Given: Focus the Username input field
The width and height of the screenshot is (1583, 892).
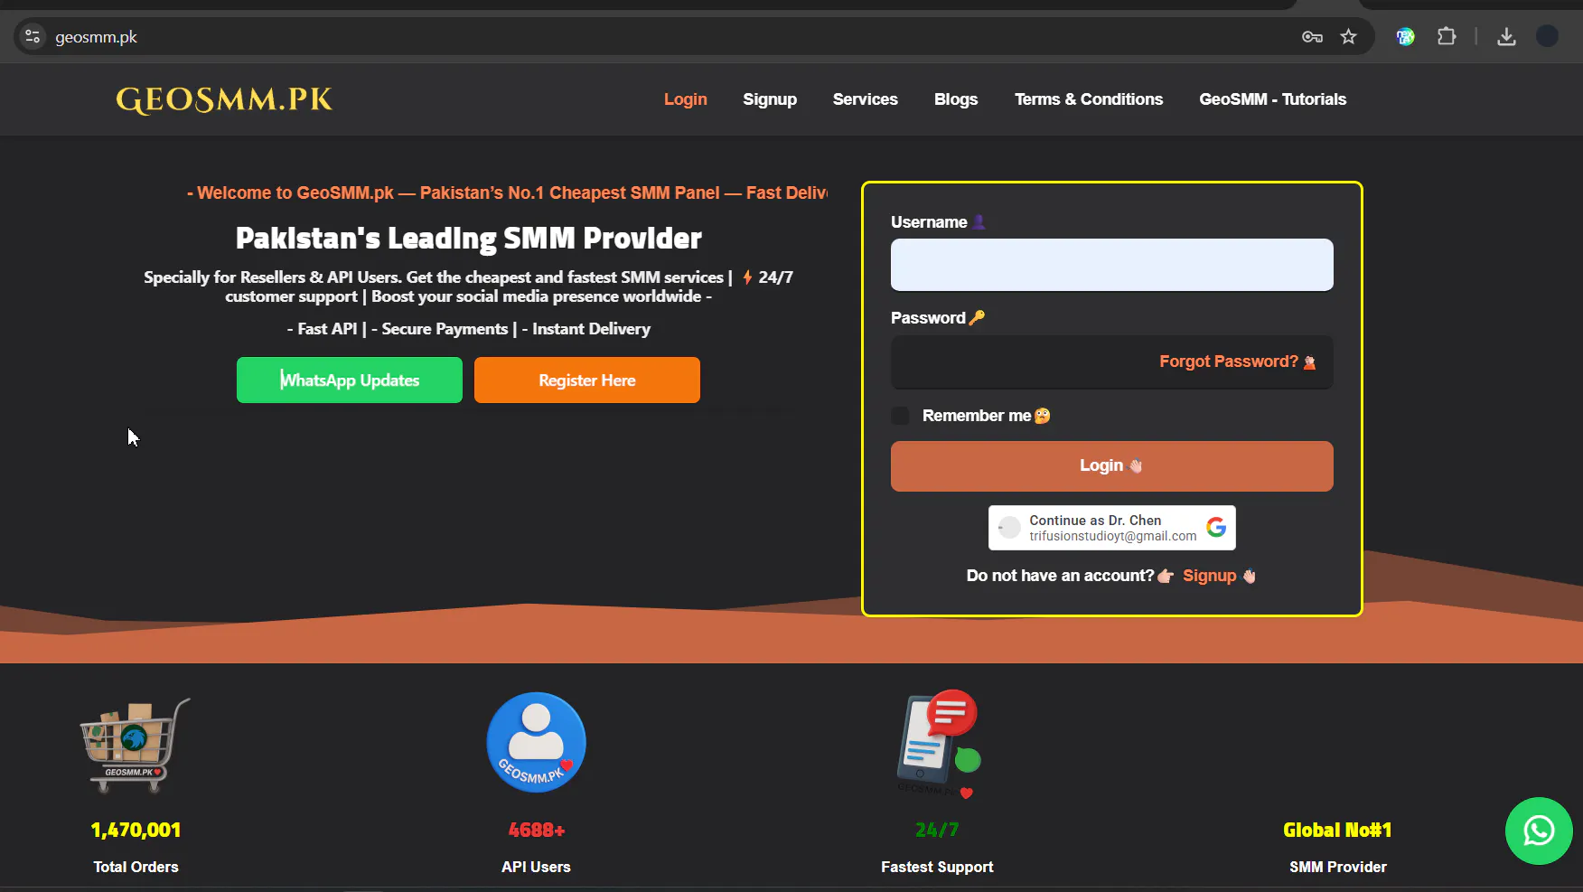Looking at the screenshot, I should (1112, 265).
